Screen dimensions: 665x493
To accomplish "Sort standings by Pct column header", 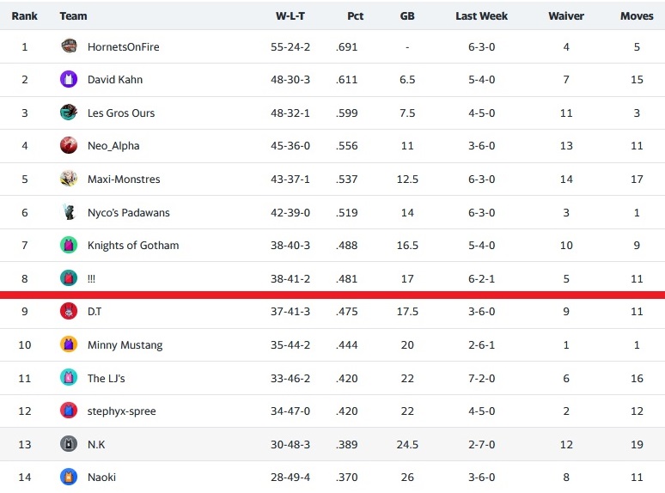I will tap(356, 15).
